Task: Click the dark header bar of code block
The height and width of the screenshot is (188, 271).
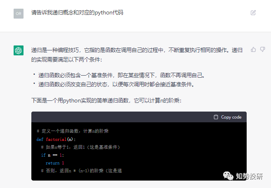Action: tap(139, 117)
